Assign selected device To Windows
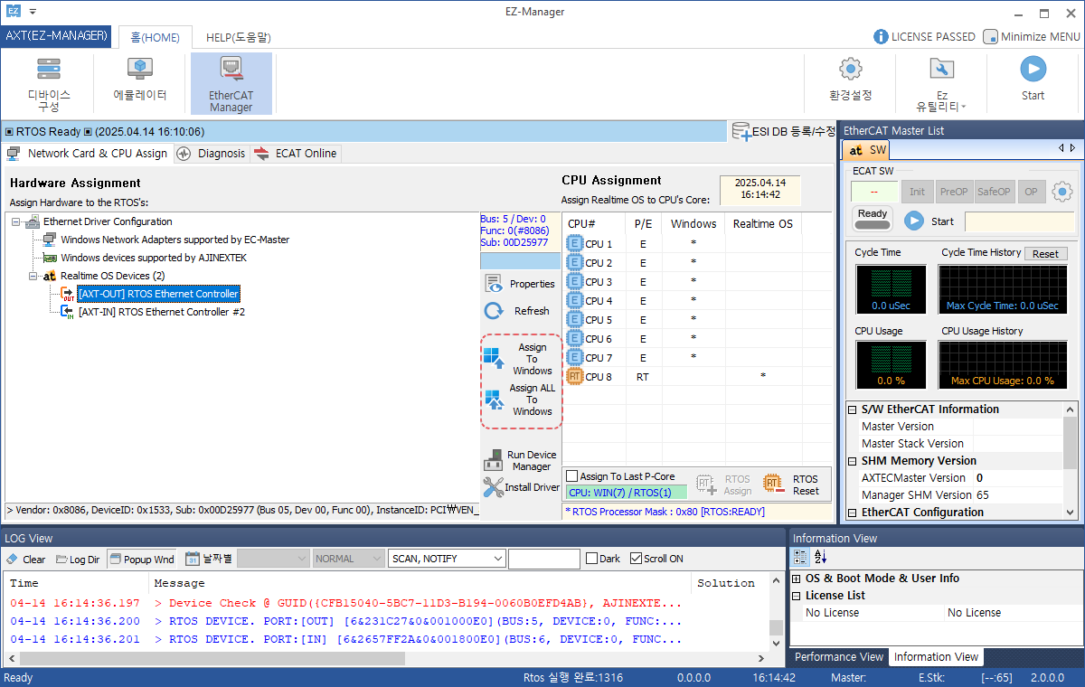 [521, 359]
